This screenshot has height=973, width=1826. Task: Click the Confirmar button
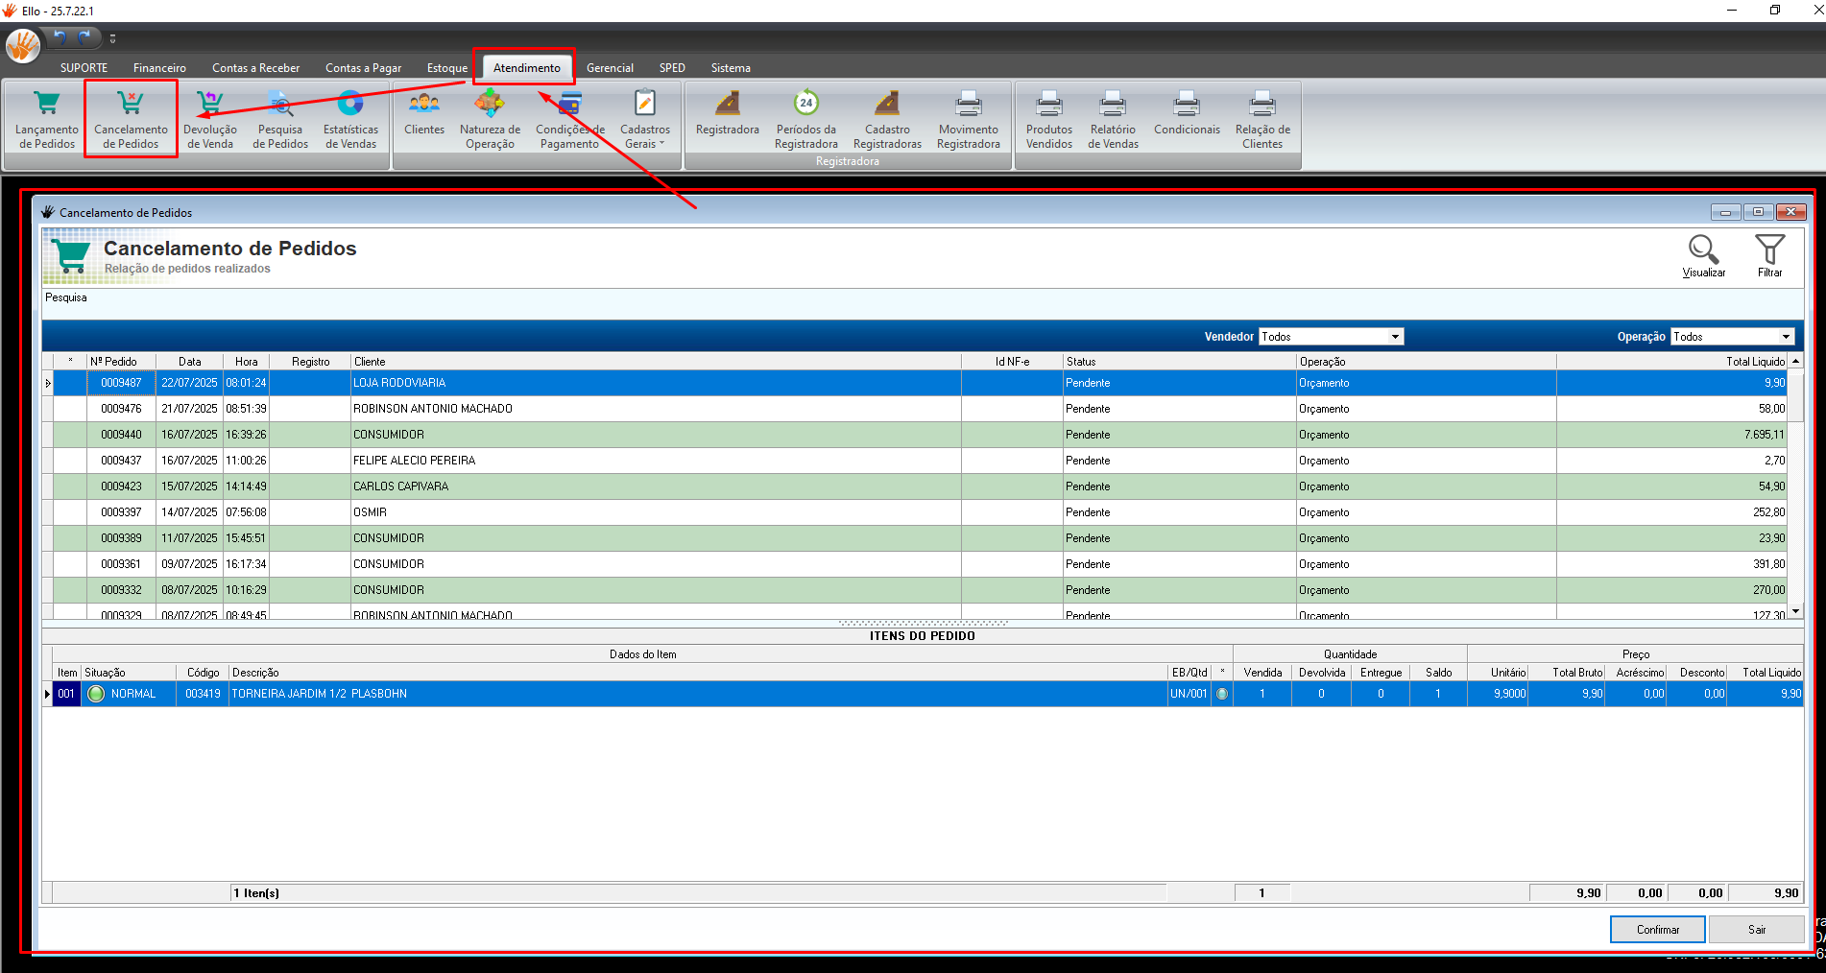[x=1658, y=930]
